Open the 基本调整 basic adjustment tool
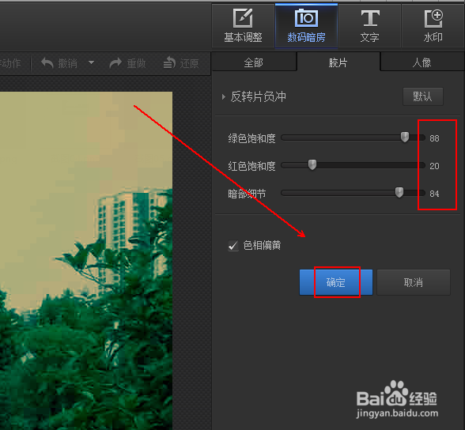465x430 pixels. pos(243,25)
